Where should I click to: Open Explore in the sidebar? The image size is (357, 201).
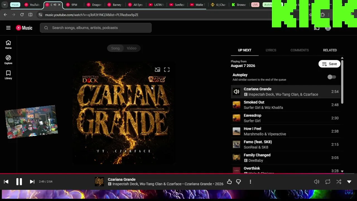coord(8,60)
